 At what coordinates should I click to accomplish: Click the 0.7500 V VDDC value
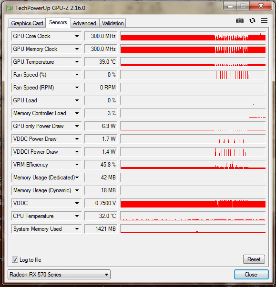coord(101,203)
